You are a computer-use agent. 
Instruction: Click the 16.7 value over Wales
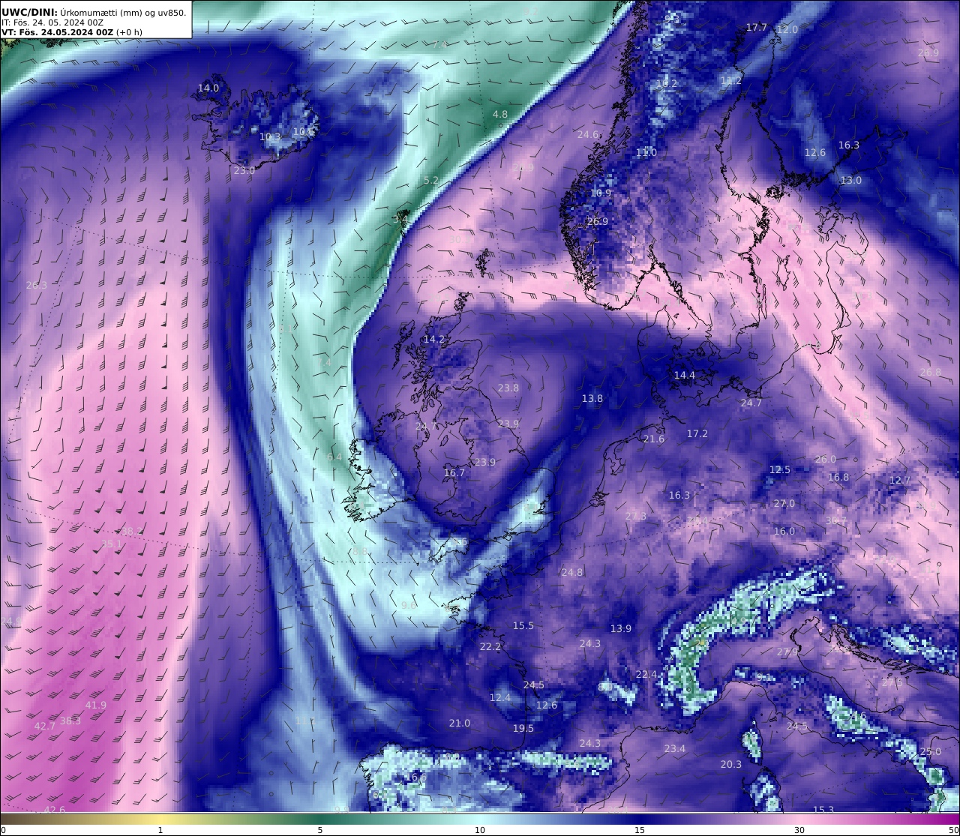[454, 472]
